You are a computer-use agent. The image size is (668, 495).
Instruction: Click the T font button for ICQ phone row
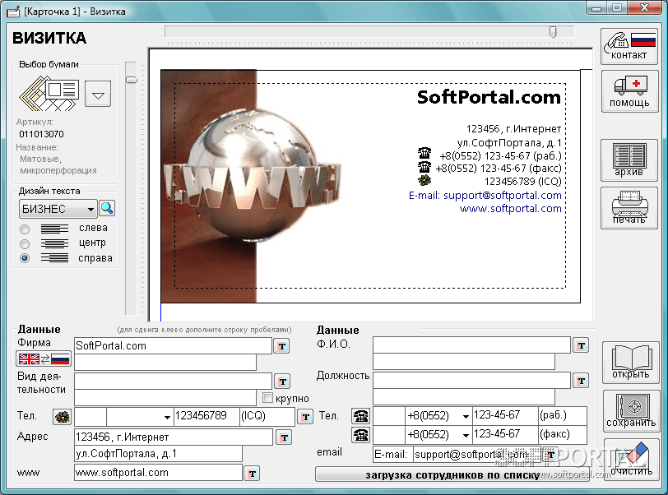click(305, 417)
